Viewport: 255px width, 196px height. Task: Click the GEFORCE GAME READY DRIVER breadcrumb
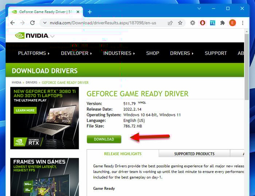65,83
